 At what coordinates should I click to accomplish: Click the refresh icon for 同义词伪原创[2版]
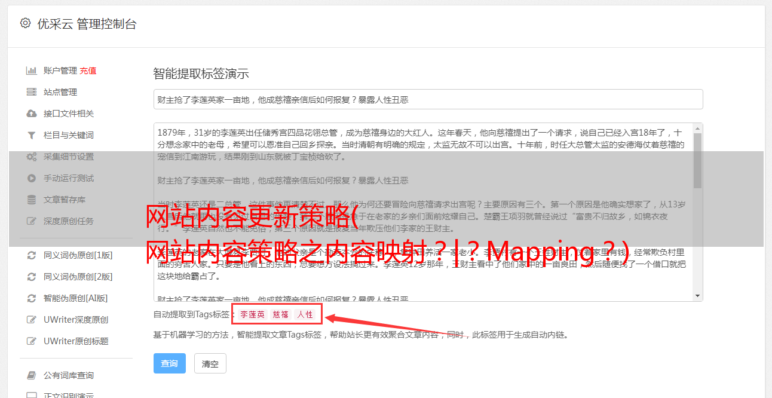(32, 277)
